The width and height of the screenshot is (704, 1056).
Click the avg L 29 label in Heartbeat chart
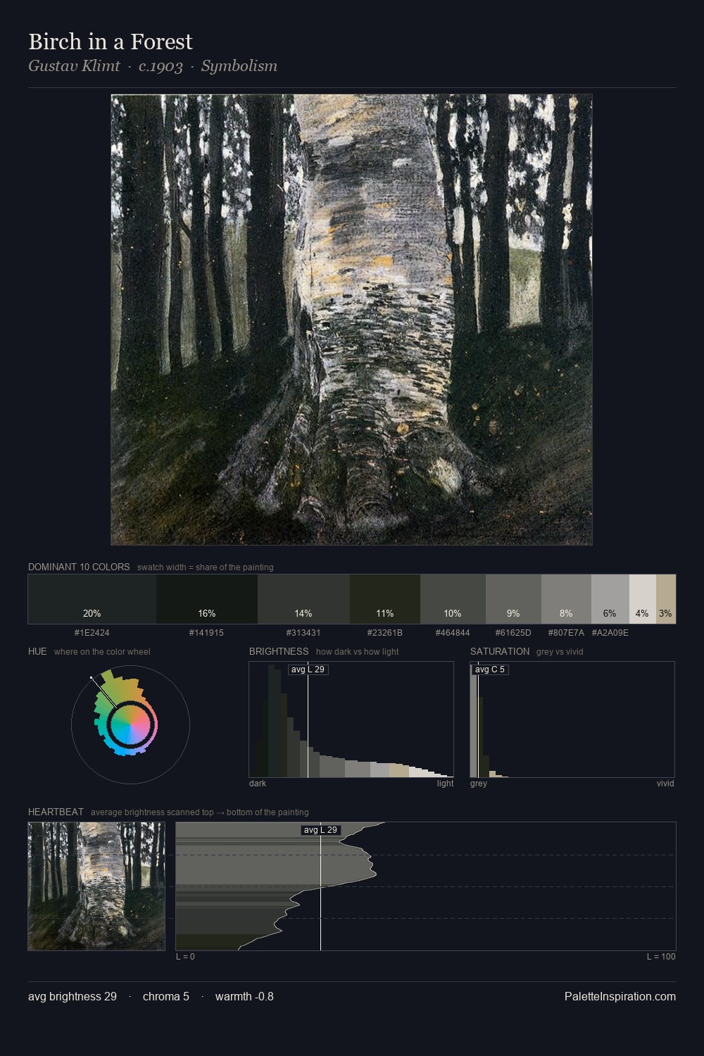coord(320,830)
